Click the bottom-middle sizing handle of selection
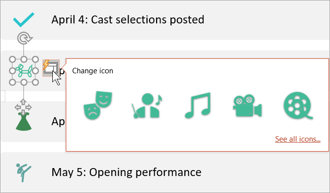 click(24, 82)
